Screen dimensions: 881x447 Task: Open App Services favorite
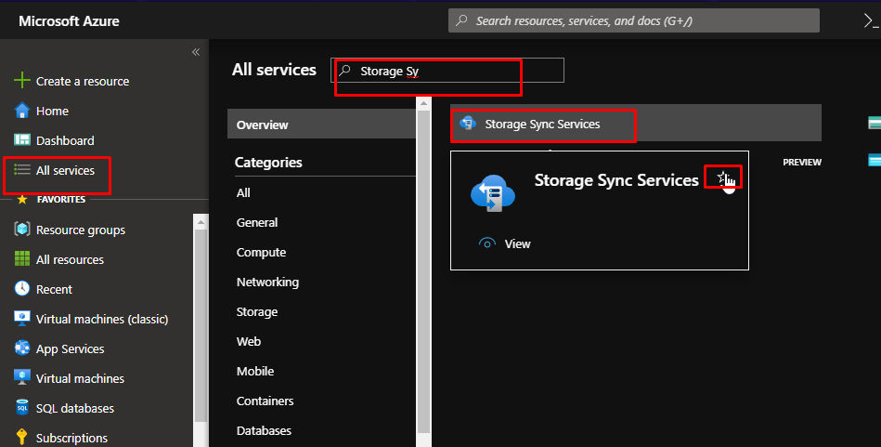click(x=71, y=349)
